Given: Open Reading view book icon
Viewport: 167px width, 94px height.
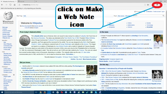Looking at the screenshot, I should pos(145,5).
